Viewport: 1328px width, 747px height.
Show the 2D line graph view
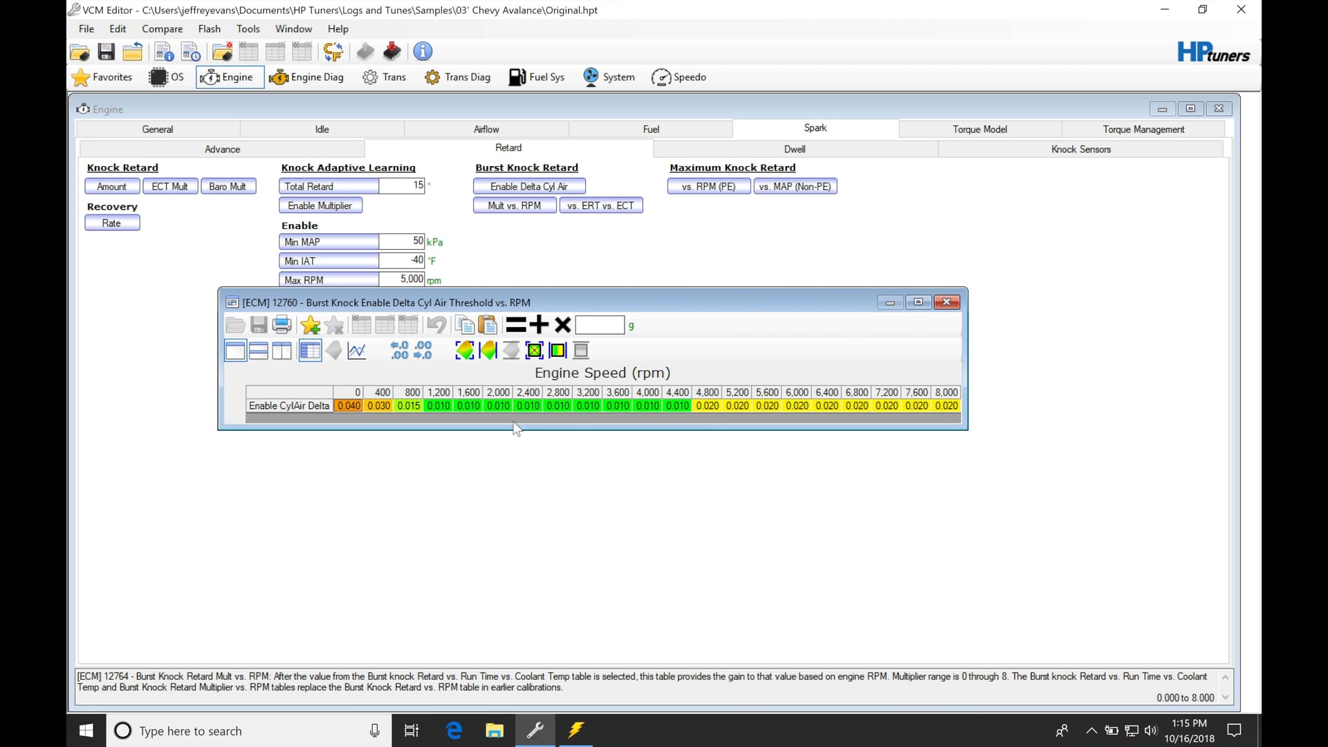pyautogui.click(x=357, y=351)
